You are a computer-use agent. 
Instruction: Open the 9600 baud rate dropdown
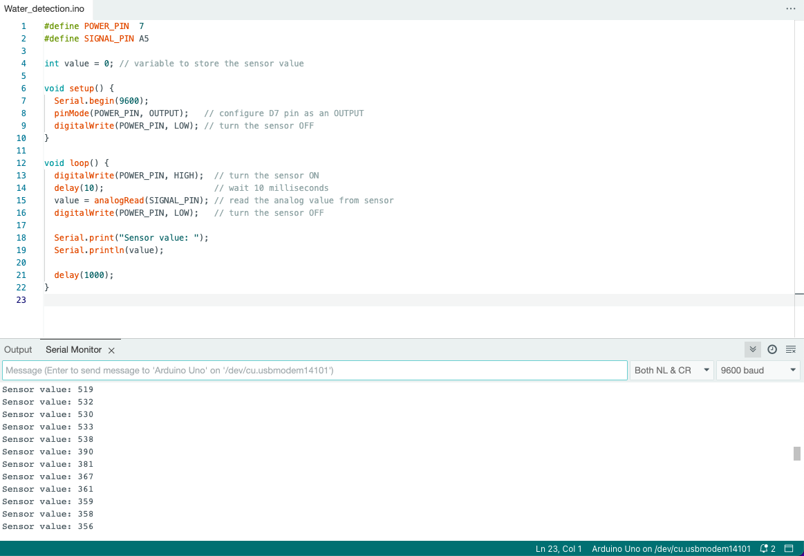click(758, 371)
